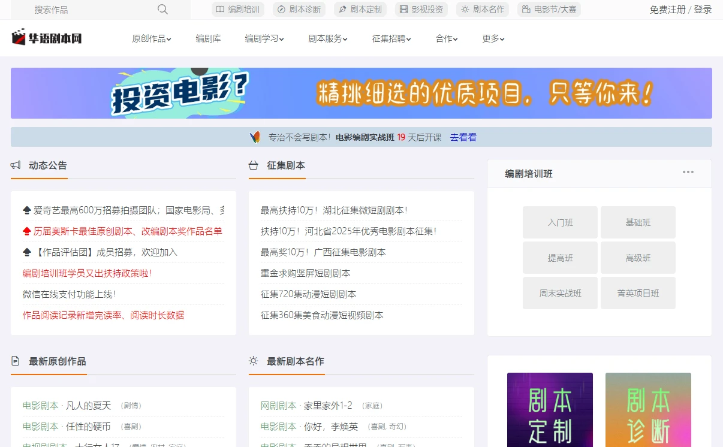Open the 编剧培训班 panel more options
The height and width of the screenshot is (447, 723).
[688, 173]
